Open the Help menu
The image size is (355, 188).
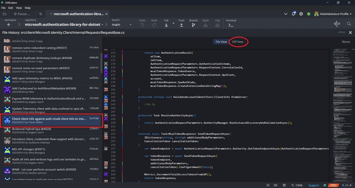[x=28, y=8]
